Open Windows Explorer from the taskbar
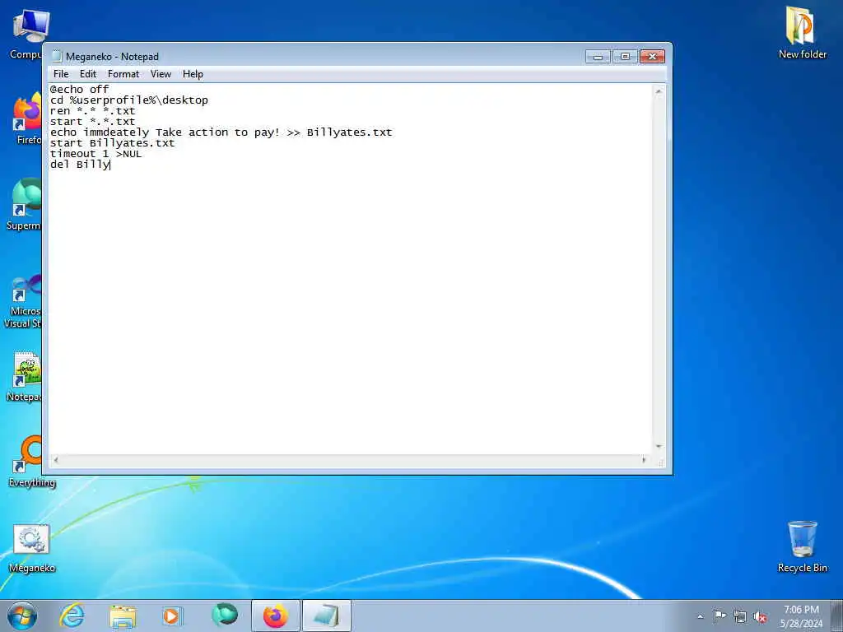Viewport: 843px width, 632px height. tap(122, 616)
